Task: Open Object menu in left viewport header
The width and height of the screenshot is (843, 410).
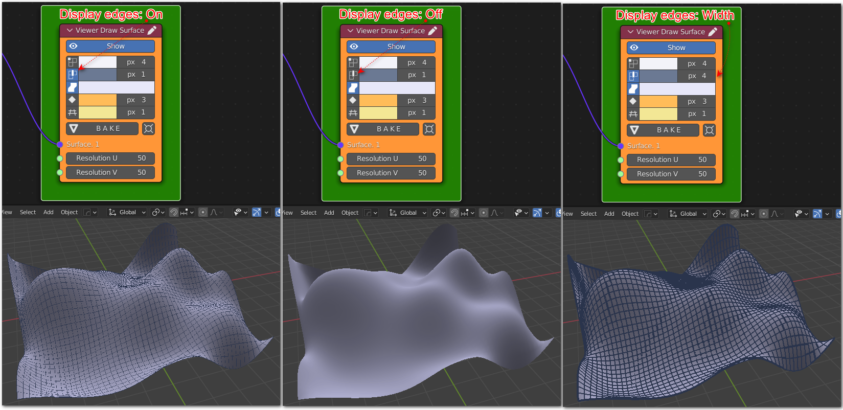Action: [x=69, y=212]
